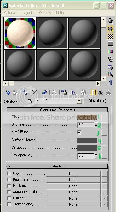Image resolution: width=116 pixels, height=212 pixels.
Task: Click the Video Color Check icon
Action: [x=110, y=51]
